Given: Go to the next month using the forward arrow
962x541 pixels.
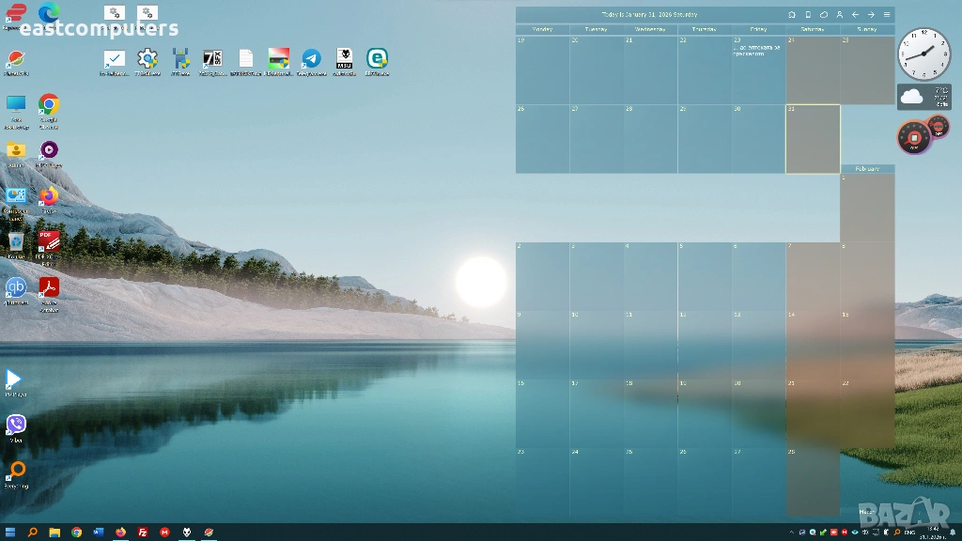Looking at the screenshot, I should point(870,15).
